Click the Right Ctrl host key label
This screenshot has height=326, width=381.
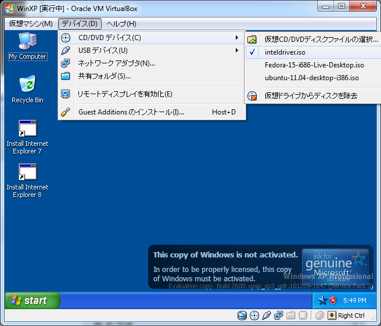351,316
